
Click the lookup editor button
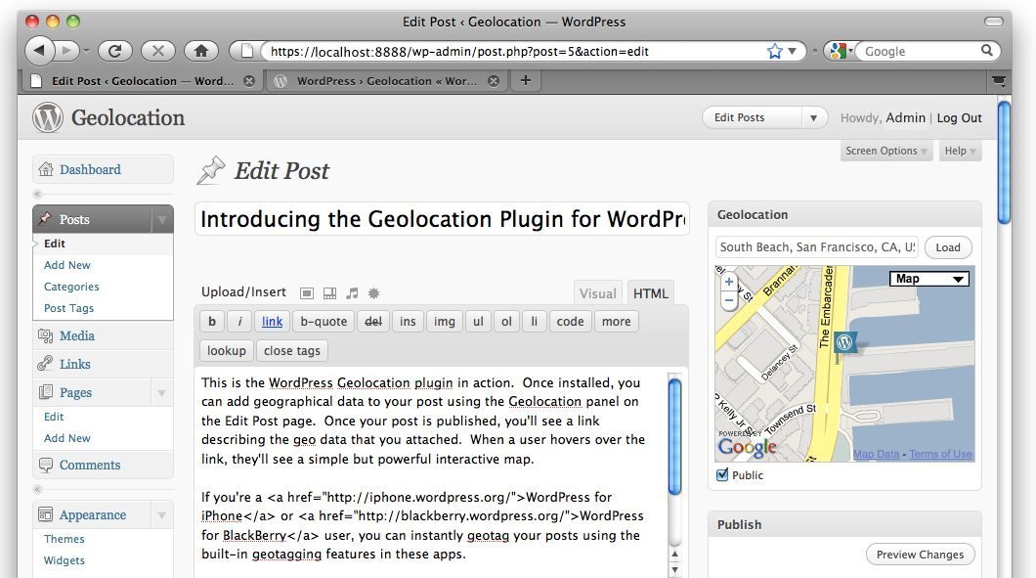point(226,350)
